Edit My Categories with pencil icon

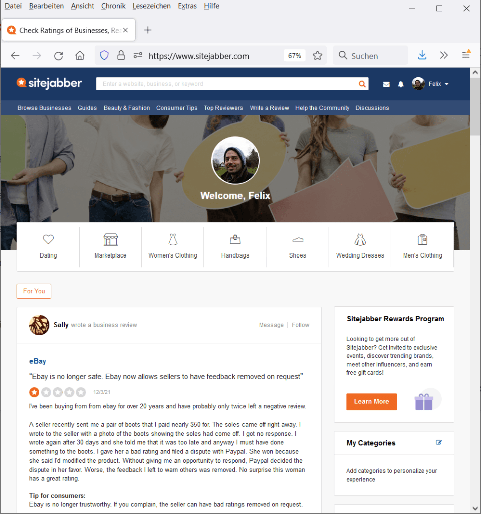pyautogui.click(x=439, y=442)
